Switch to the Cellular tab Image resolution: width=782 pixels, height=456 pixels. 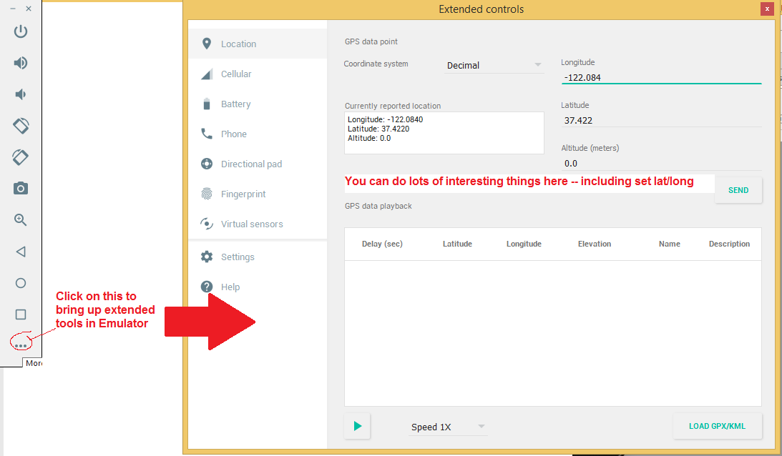click(x=235, y=74)
